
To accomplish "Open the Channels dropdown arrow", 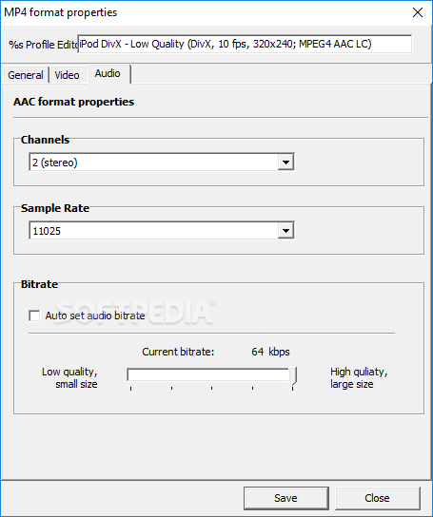I will pyautogui.click(x=285, y=162).
